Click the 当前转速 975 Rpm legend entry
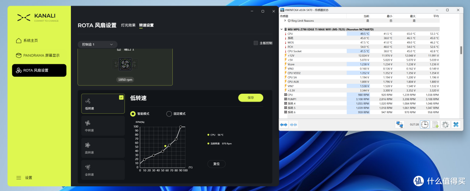The width and height of the screenshot is (470, 191). (x=220, y=144)
